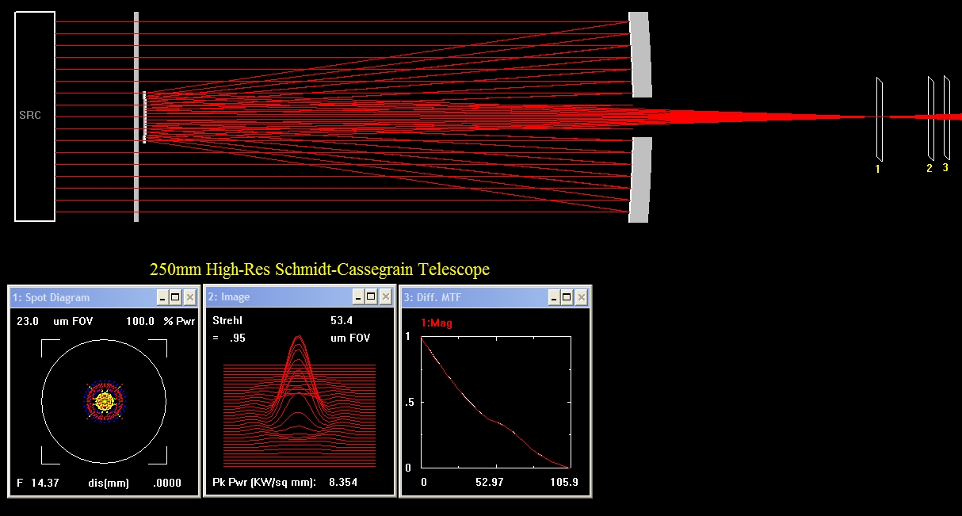Click the "% Pwr" label
Viewport: 962px width, 516px height.
click(x=178, y=321)
